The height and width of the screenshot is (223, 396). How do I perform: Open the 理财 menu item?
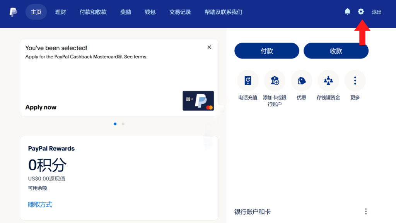point(61,12)
